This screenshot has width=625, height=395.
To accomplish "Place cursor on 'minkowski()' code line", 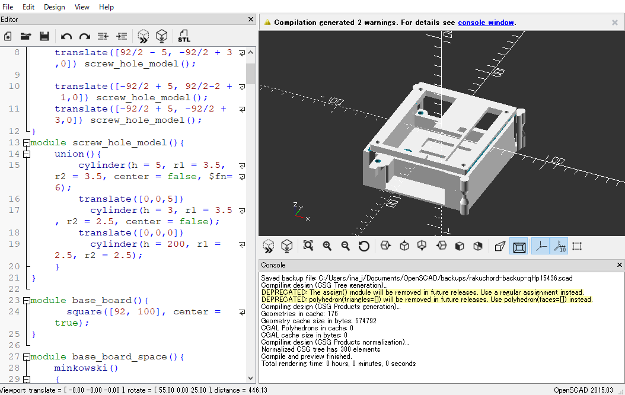I will 86,368.
